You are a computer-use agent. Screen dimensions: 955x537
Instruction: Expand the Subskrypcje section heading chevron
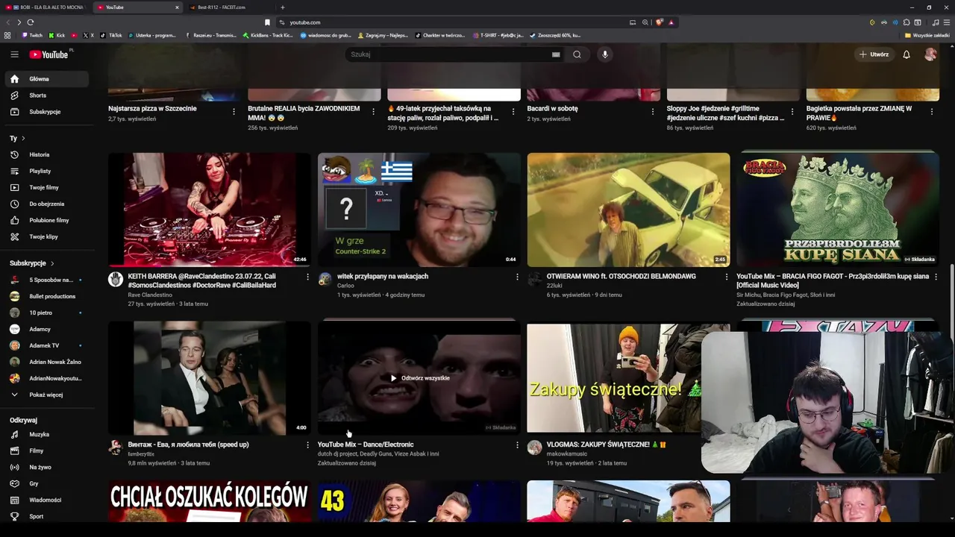coord(52,263)
